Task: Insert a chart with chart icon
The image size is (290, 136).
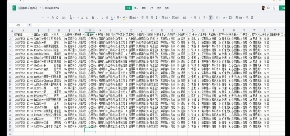Action: (224, 18)
